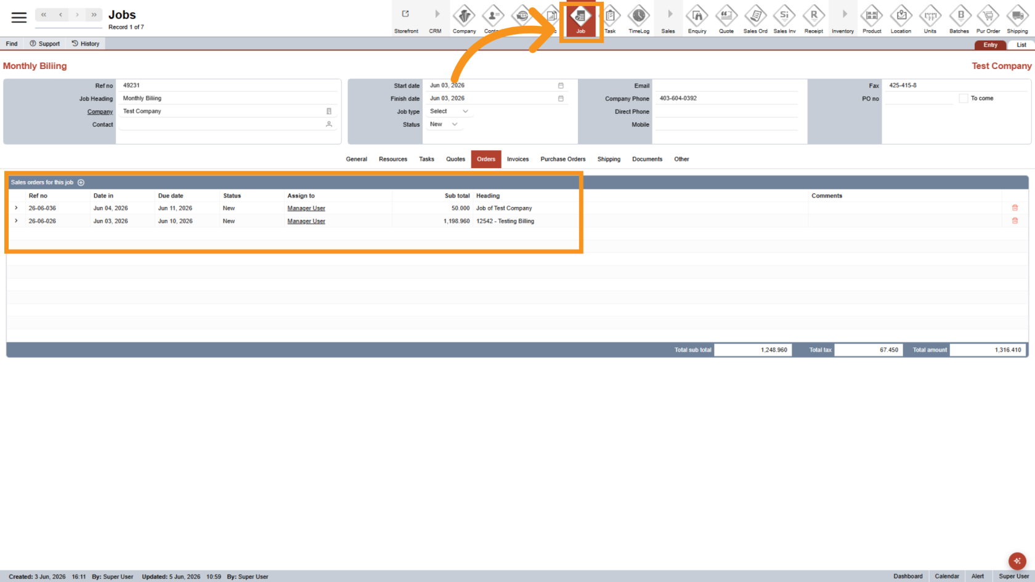The height and width of the screenshot is (582, 1035).
Task: Switch to the Other tab
Action: pyautogui.click(x=681, y=160)
